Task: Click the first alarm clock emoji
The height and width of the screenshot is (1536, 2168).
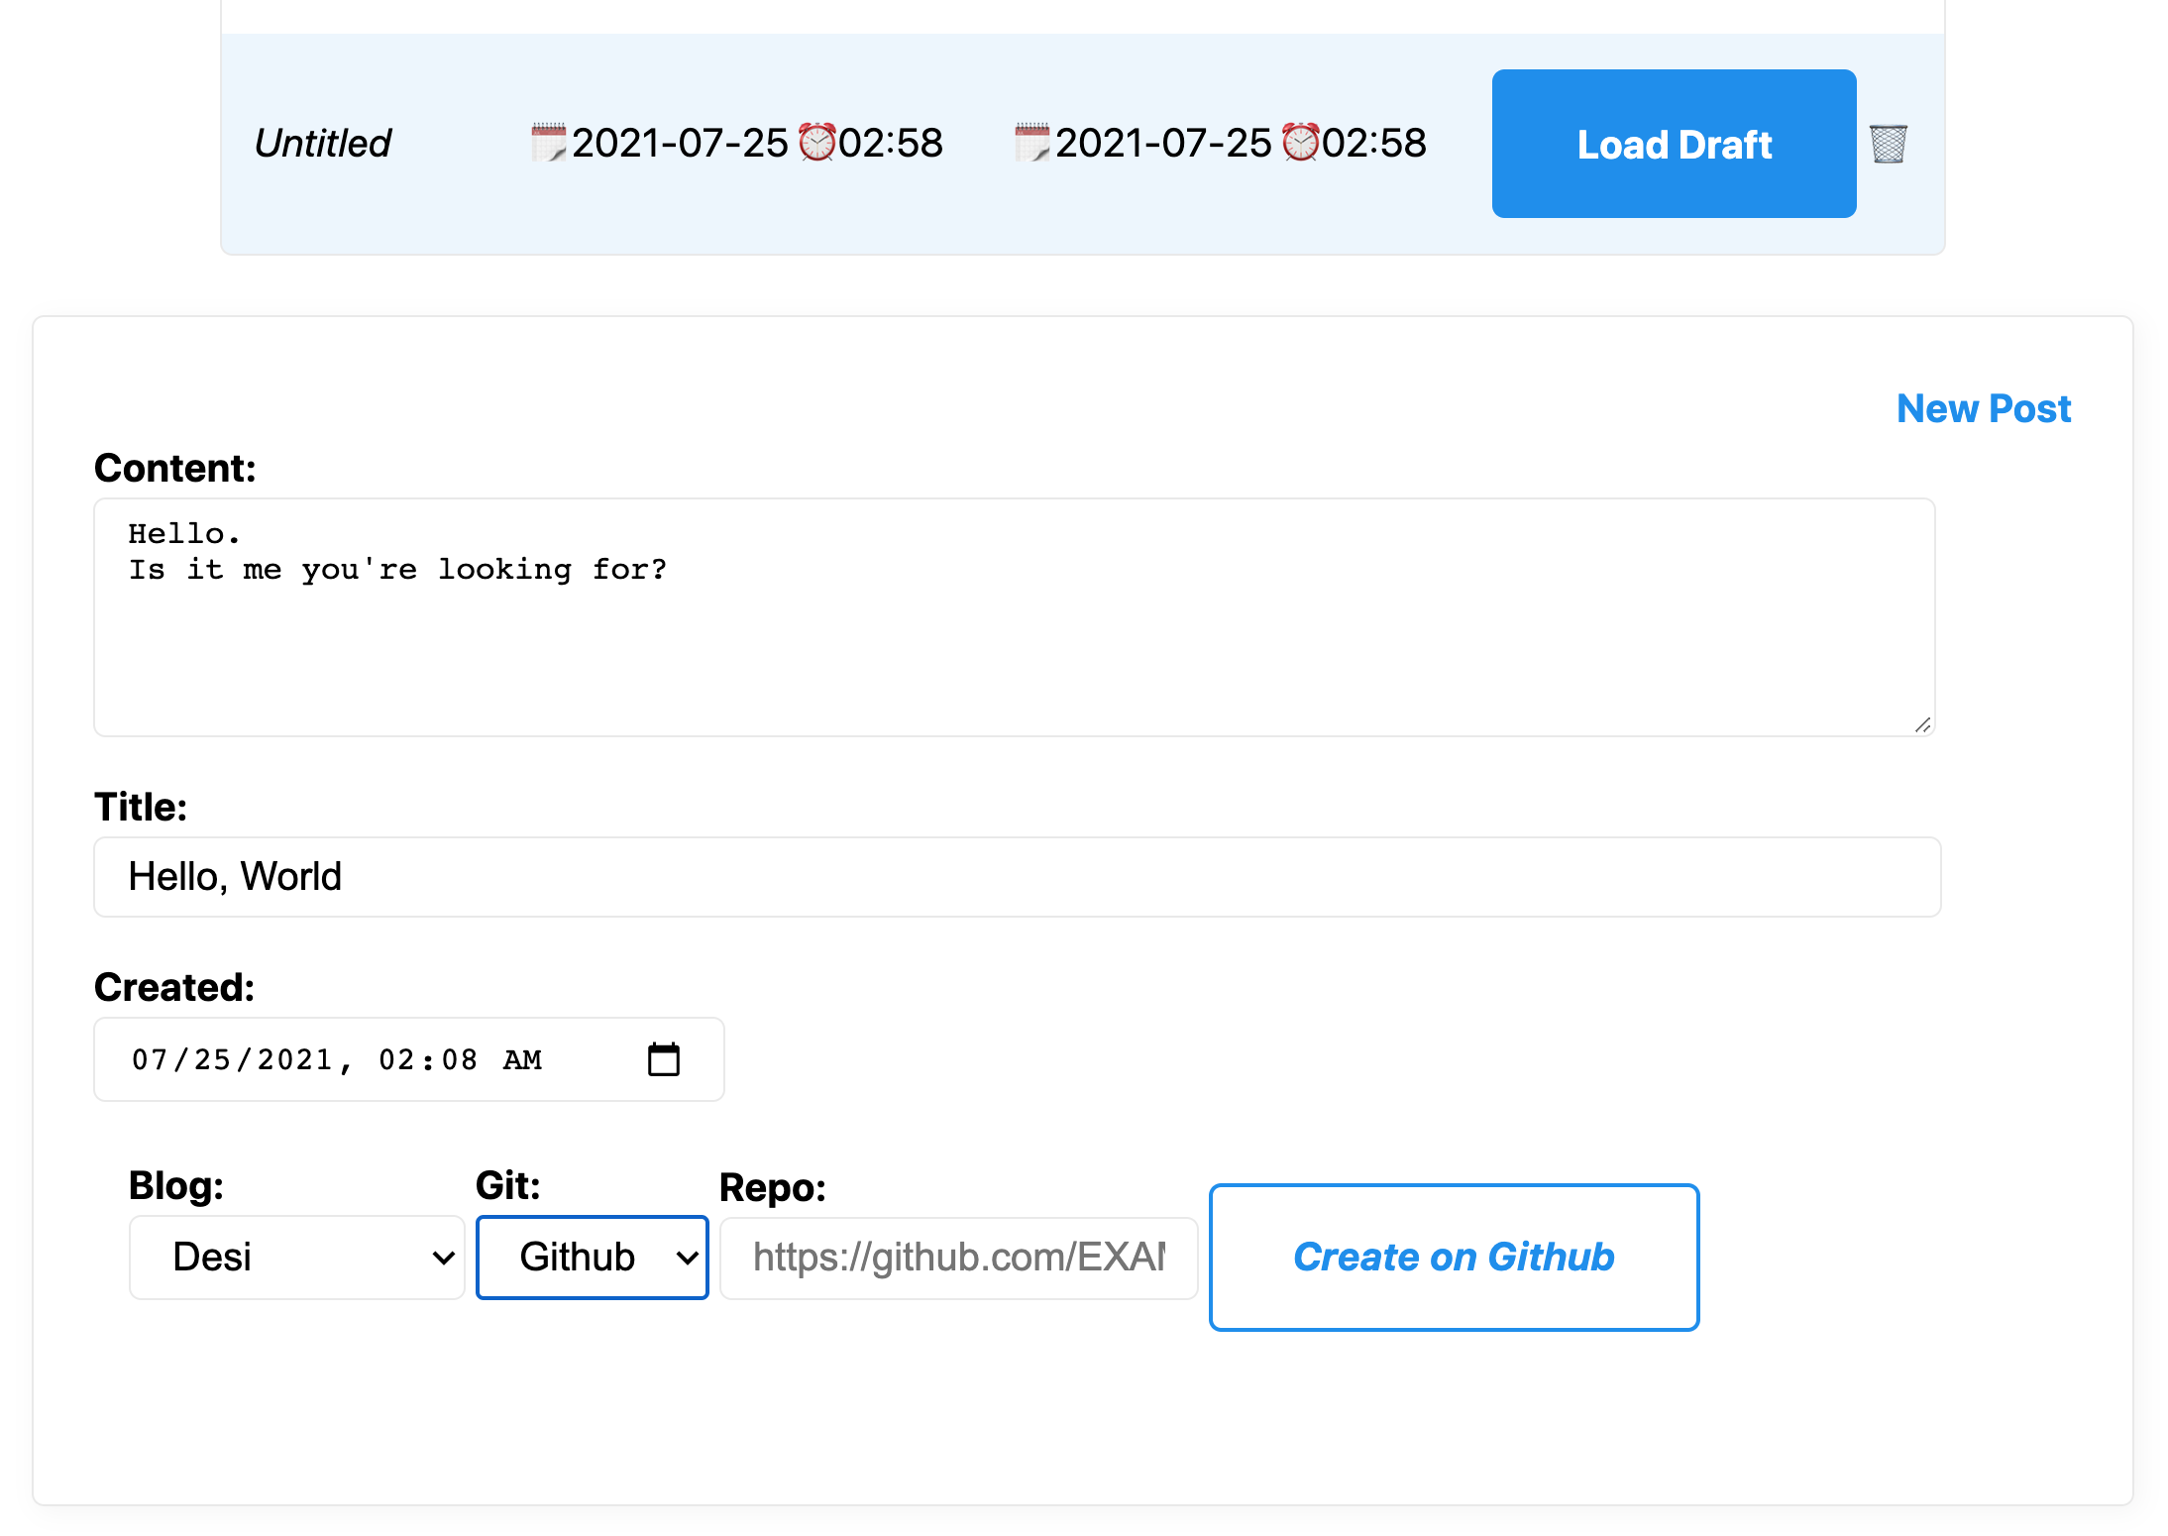Action: click(816, 143)
